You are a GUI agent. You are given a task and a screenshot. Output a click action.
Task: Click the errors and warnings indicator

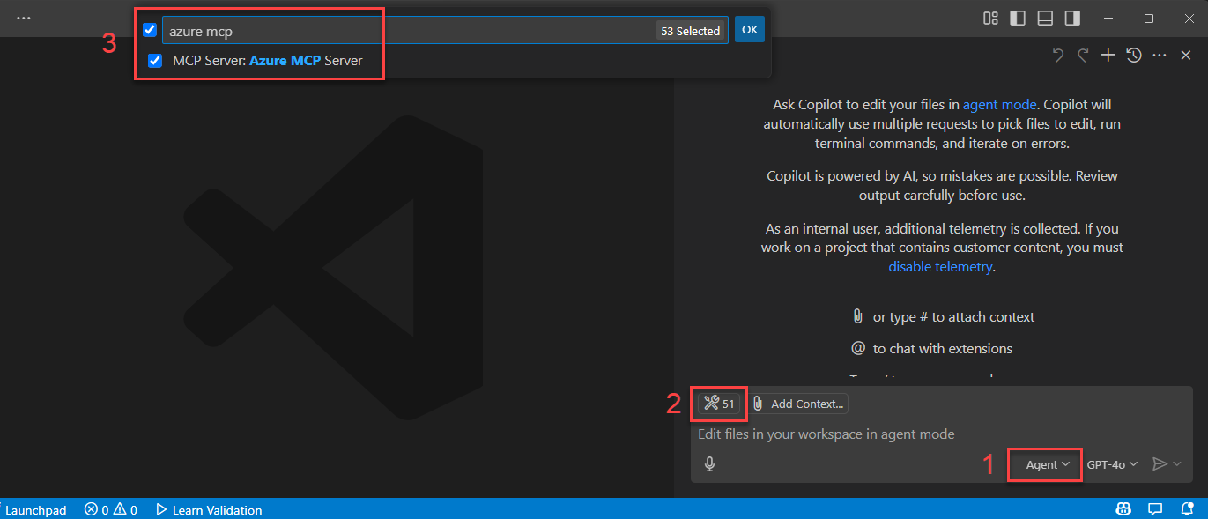(x=110, y=509)
